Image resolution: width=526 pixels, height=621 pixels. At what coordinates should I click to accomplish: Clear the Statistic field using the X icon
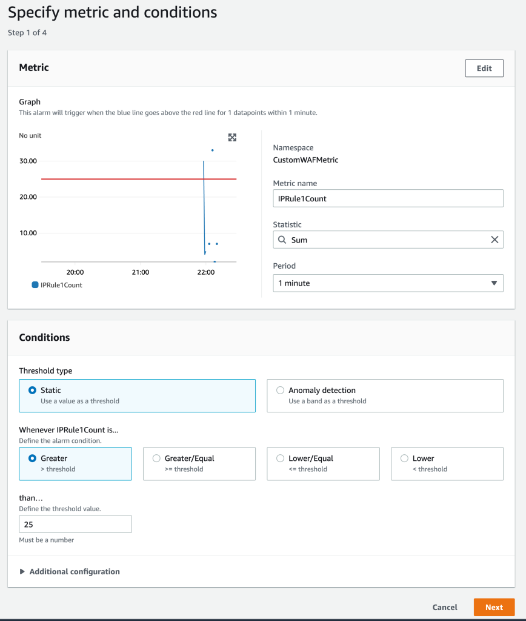[496, 239]
